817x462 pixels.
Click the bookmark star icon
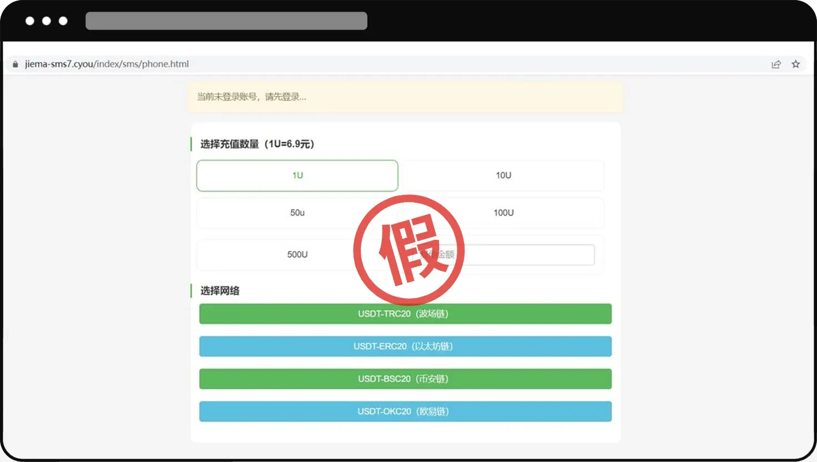[795, 64]
